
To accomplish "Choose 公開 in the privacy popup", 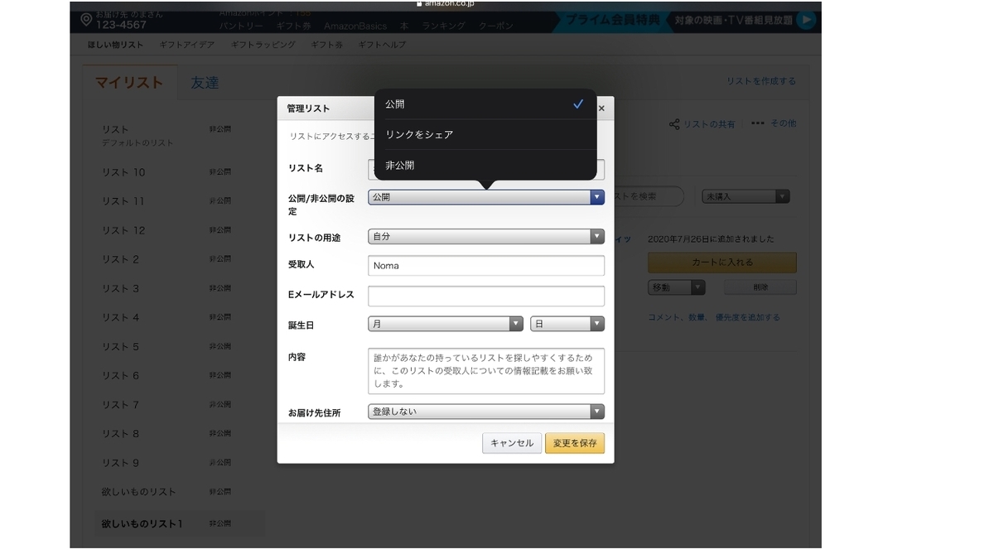I will click(x=485, y=104).
